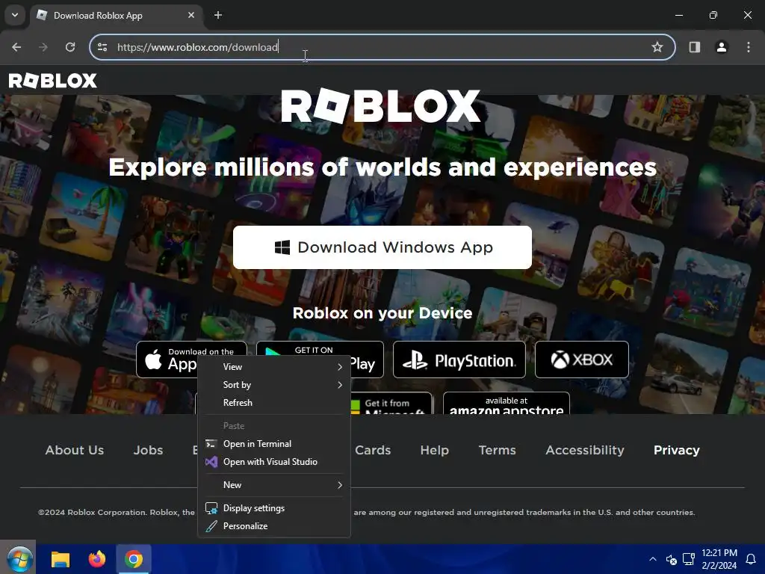Choose Personalize in context menu

(273, 526)
